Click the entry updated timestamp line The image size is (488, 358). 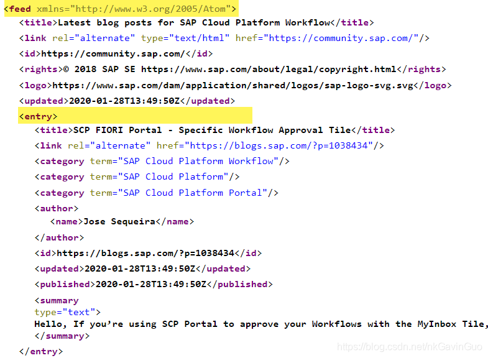(142, 268)
